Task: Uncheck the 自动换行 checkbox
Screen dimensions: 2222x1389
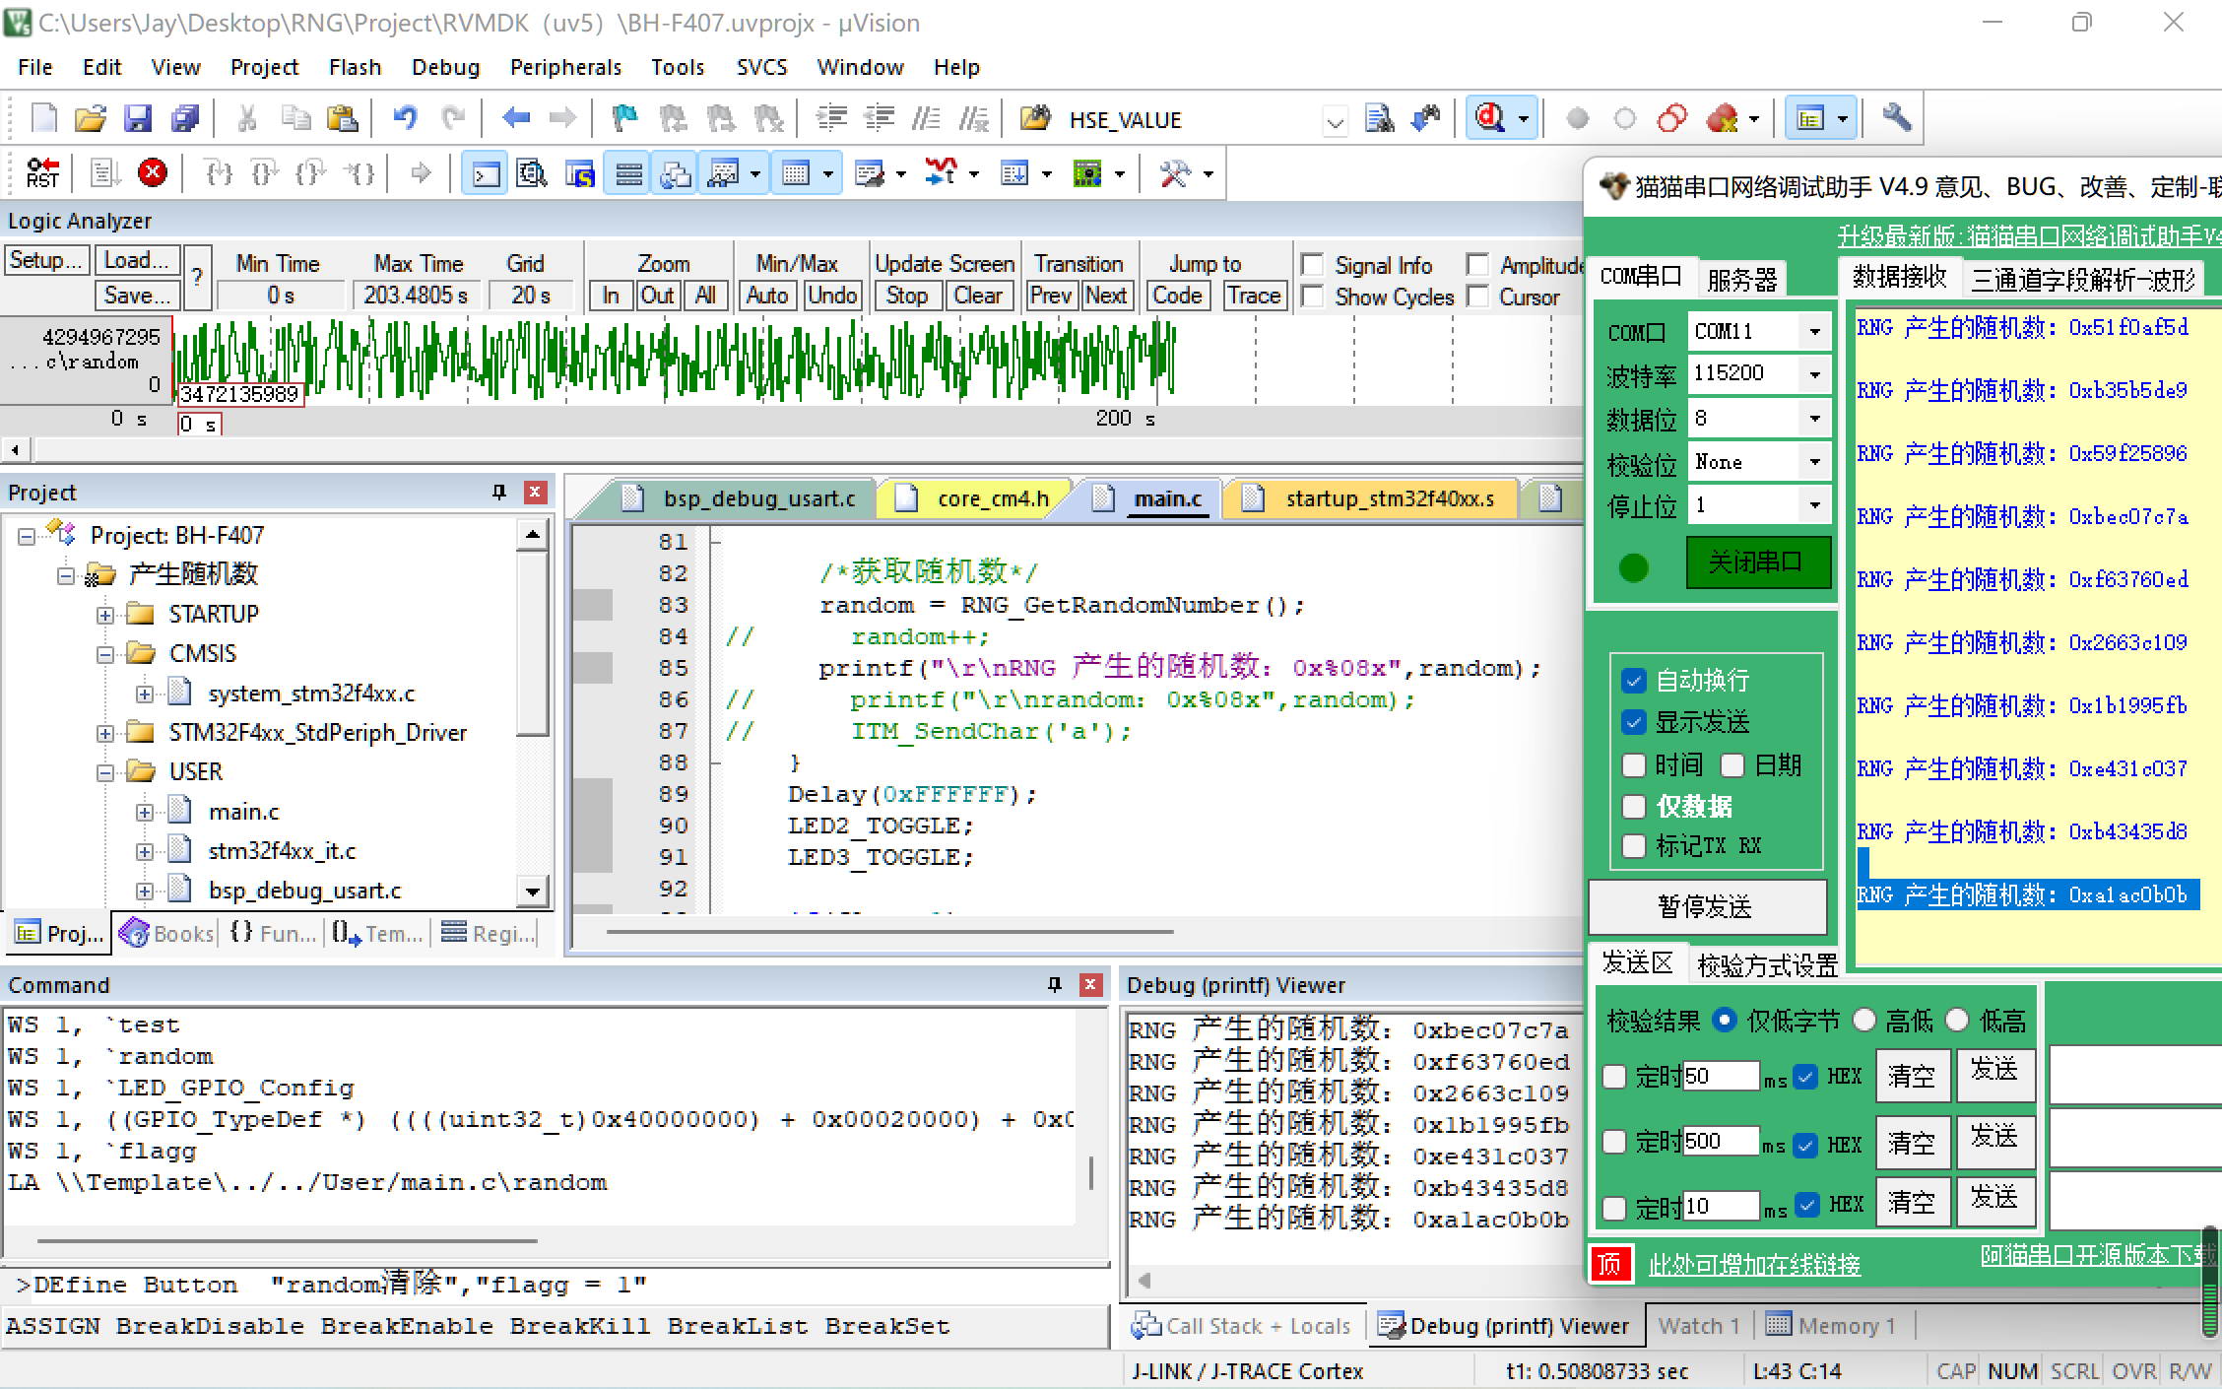Action: coord(1633,681)
